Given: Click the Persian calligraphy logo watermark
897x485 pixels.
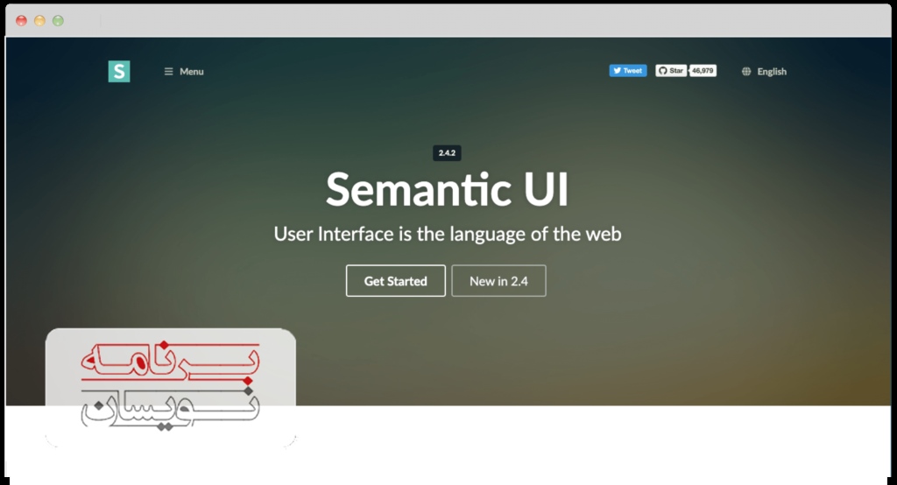Looking at the screenshot, I should 171,387.
